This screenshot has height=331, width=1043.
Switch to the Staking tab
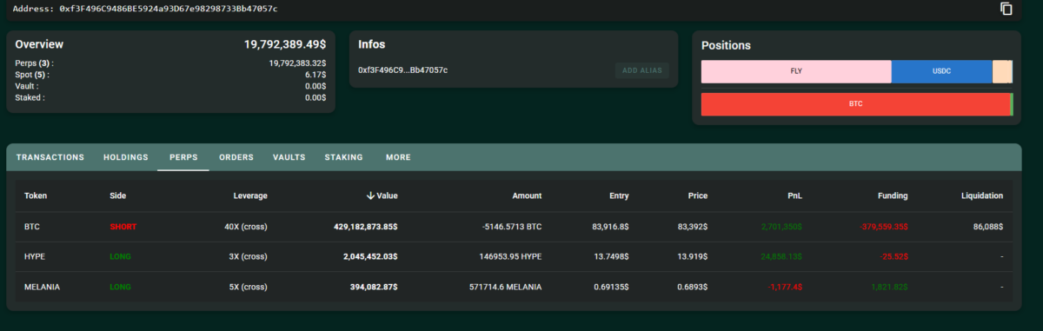point(343,157)
